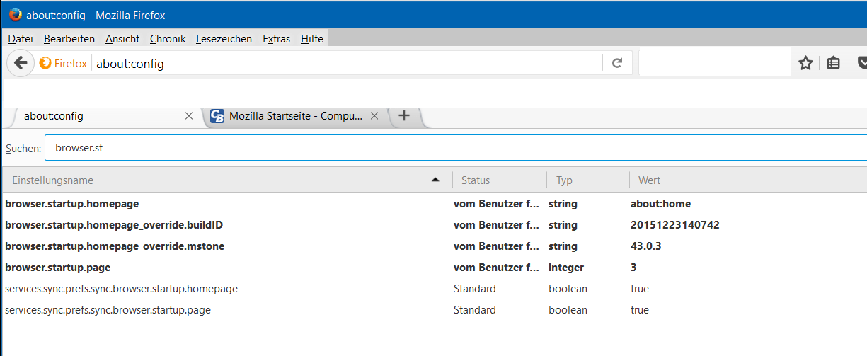
Task: Reload the page with the refresh icon
Action: click(617, 63)
